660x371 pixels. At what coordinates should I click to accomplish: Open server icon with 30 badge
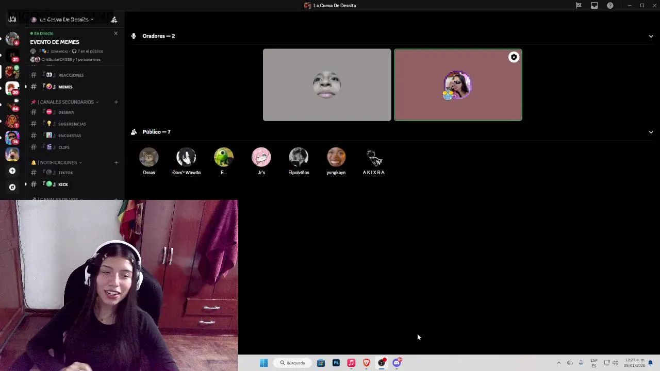point(12,88)
